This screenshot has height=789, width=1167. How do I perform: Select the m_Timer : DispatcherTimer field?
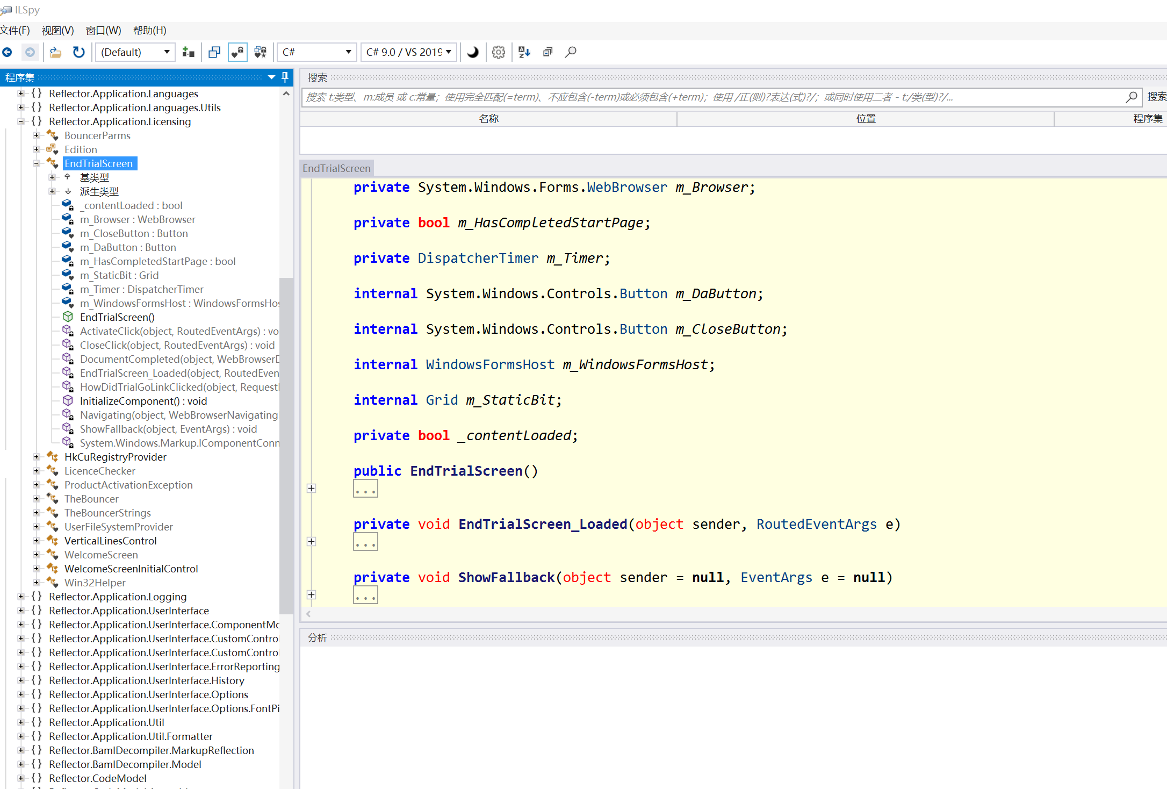[x=142, y=289]
